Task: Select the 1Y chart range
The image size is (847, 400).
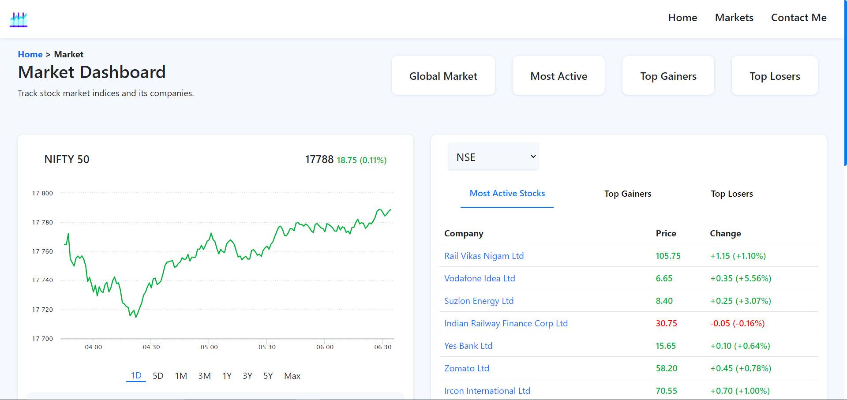Action: click(x=227, y=376)
